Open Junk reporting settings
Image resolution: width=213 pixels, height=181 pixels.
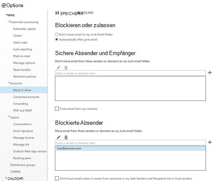click(23, 49)
